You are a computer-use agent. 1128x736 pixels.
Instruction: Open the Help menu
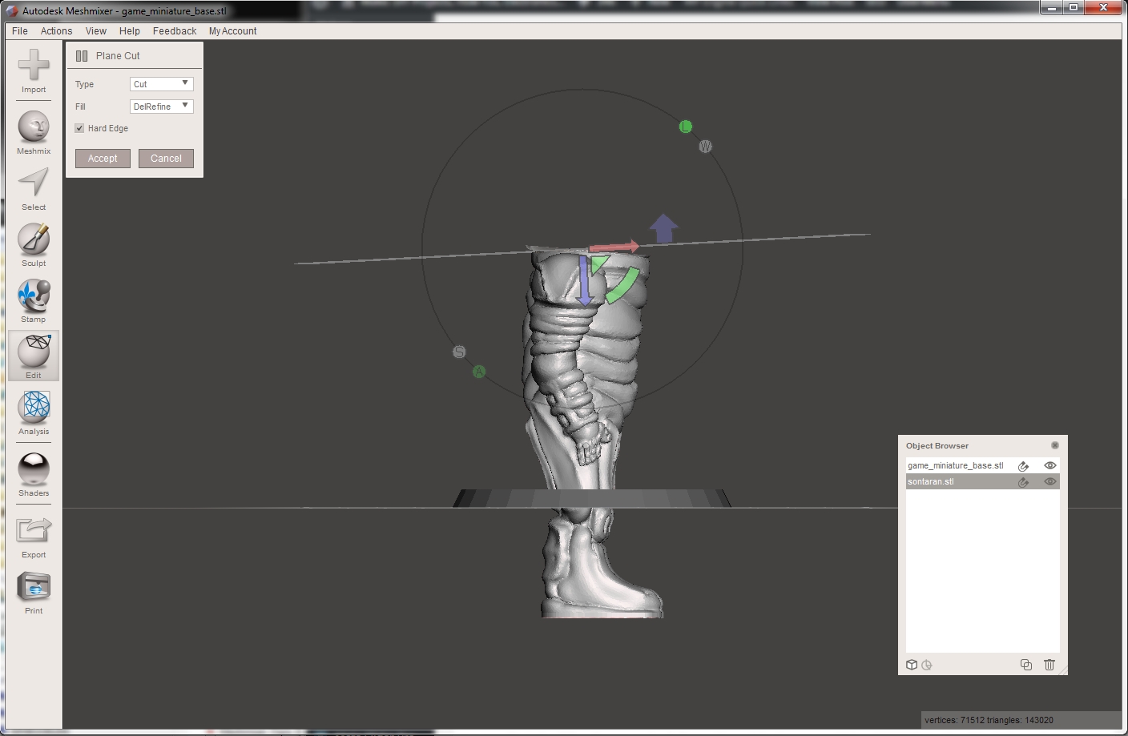tap(130, 31)
